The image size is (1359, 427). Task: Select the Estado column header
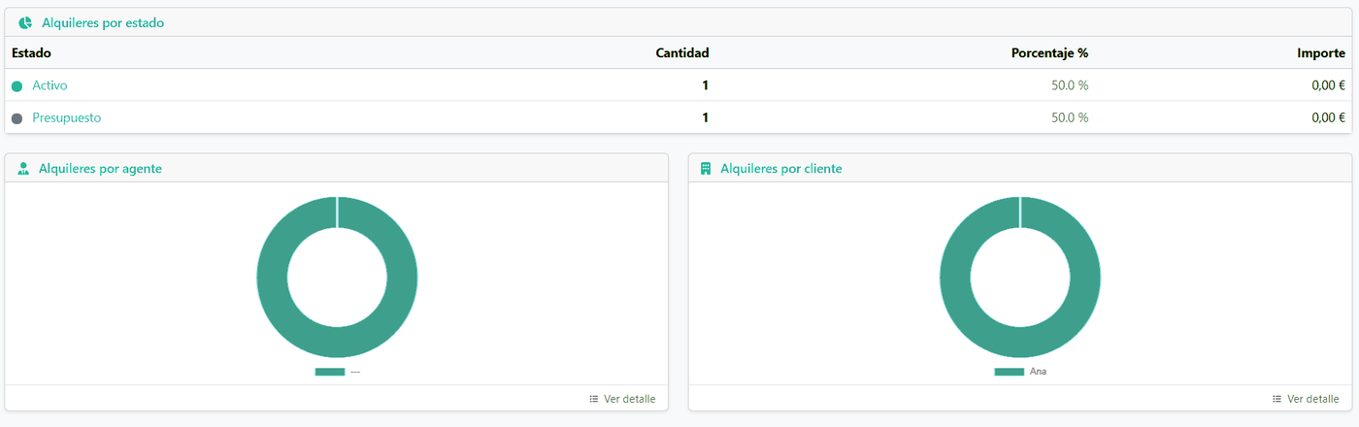31,52
